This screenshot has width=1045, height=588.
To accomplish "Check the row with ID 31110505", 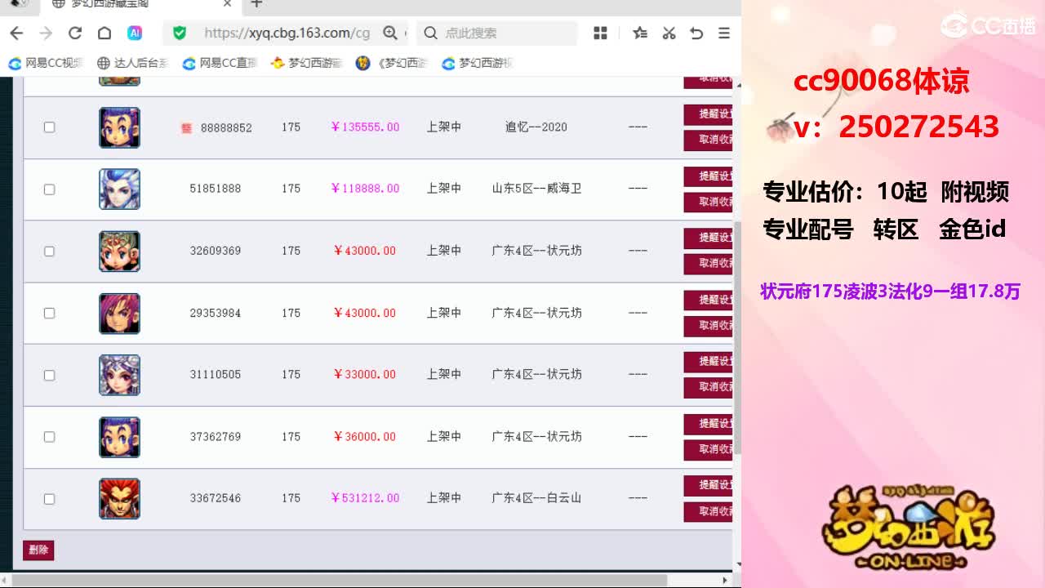I will point(49,375).
